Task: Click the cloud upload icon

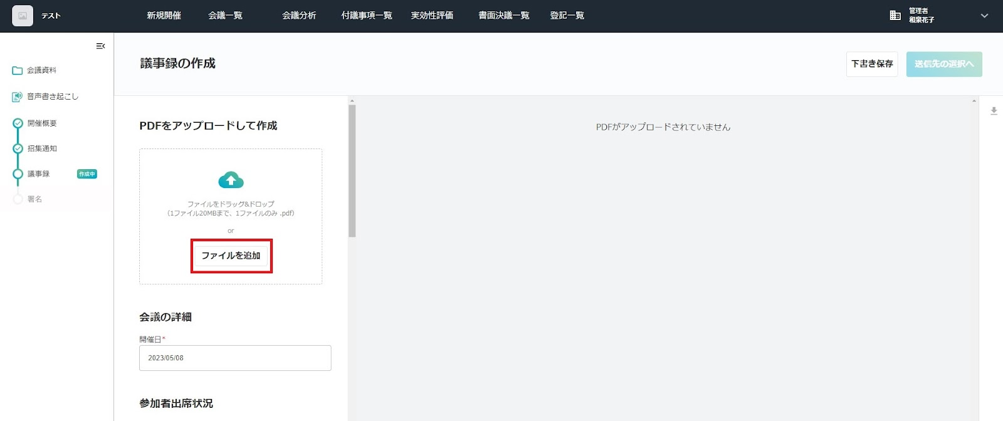Action: (231, 180)
